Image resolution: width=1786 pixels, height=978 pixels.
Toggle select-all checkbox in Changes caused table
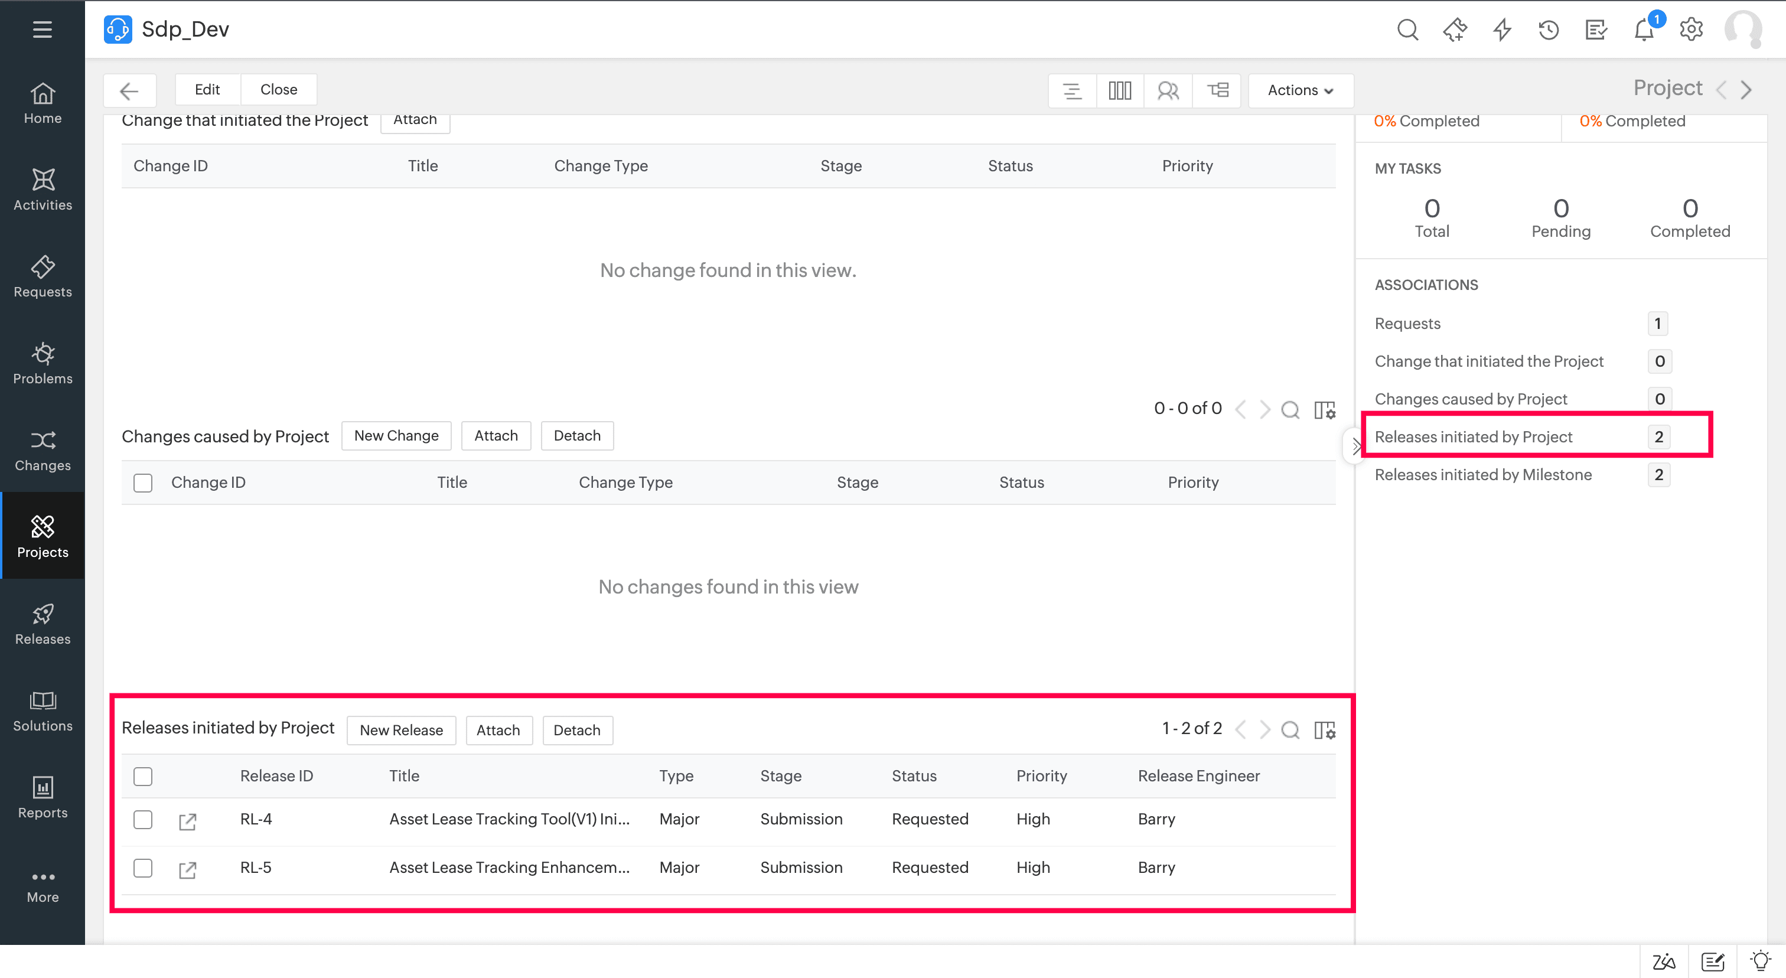143,483
